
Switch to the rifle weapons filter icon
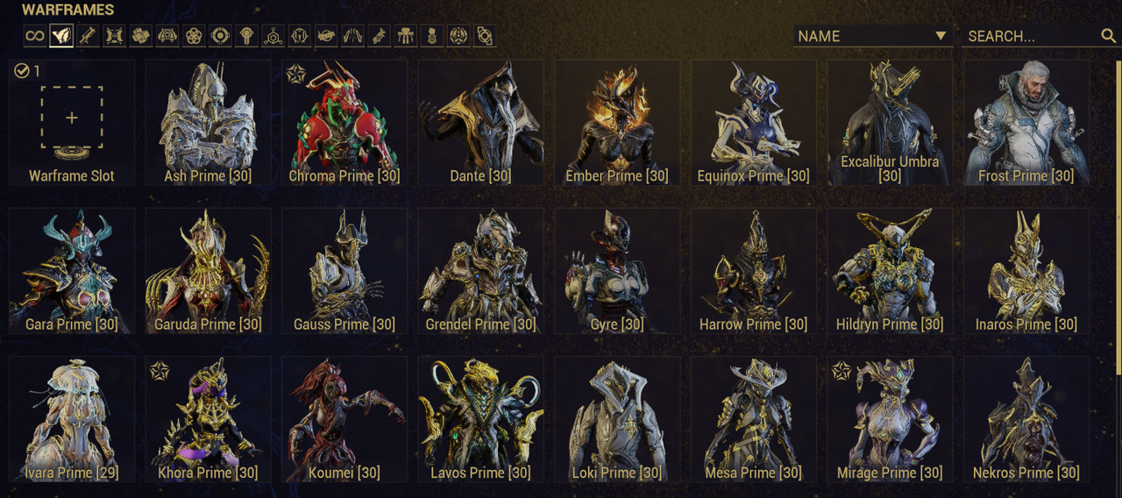[x=88, y=36]
